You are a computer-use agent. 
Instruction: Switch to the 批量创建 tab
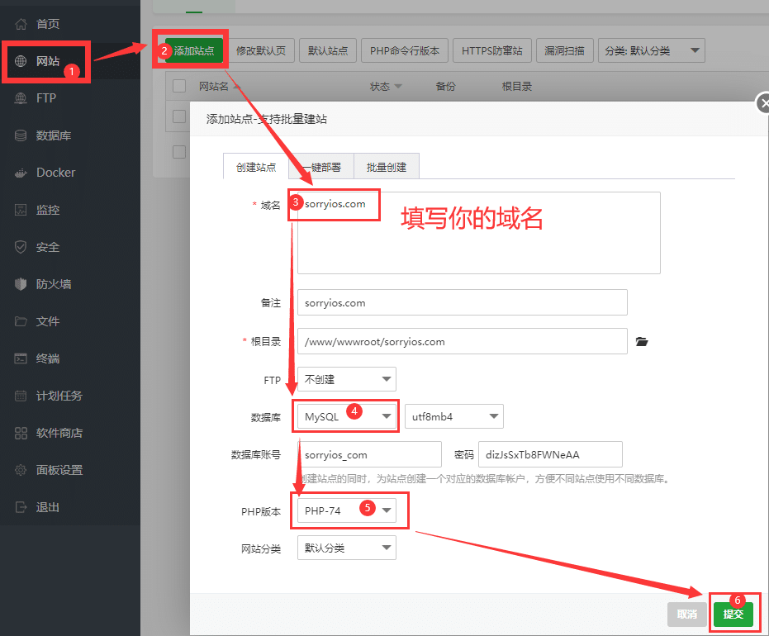pyautogui.click(x=386, y=167)
